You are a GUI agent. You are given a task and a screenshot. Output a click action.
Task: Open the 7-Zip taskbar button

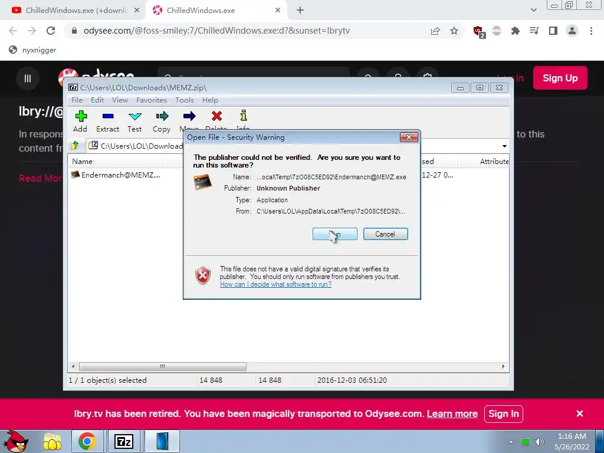coord(124,441)
